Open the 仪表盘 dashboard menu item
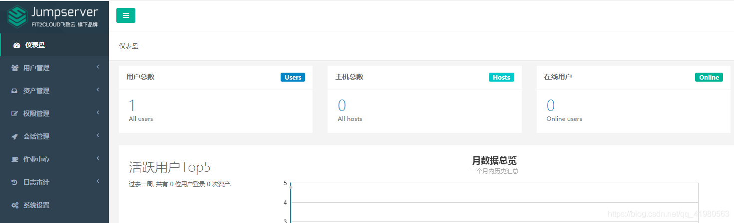Viewport: 734px width, 223px height. point(54,45)
